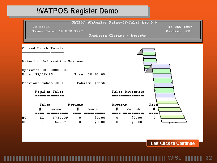Click the Operator ID: 00000001 line
This screenshot has height=163, width=217.
45,70
